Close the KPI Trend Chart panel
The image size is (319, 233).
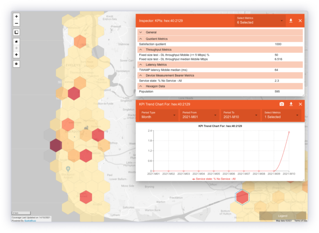[300, 104]
